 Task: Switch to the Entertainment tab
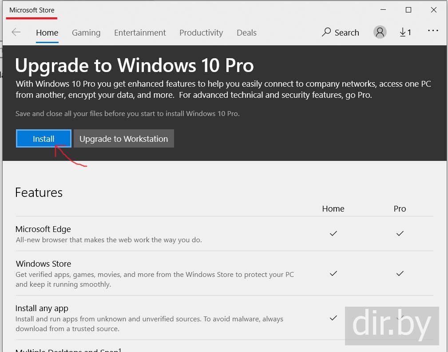pos(140,32)
